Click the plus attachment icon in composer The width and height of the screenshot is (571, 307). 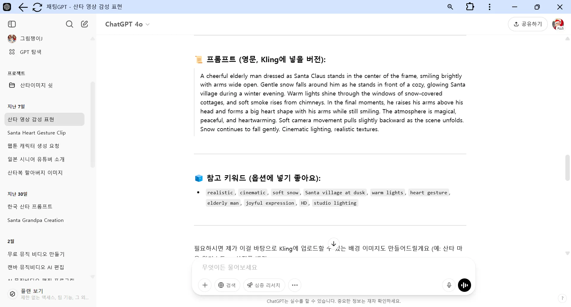click(x=205, y=285)
